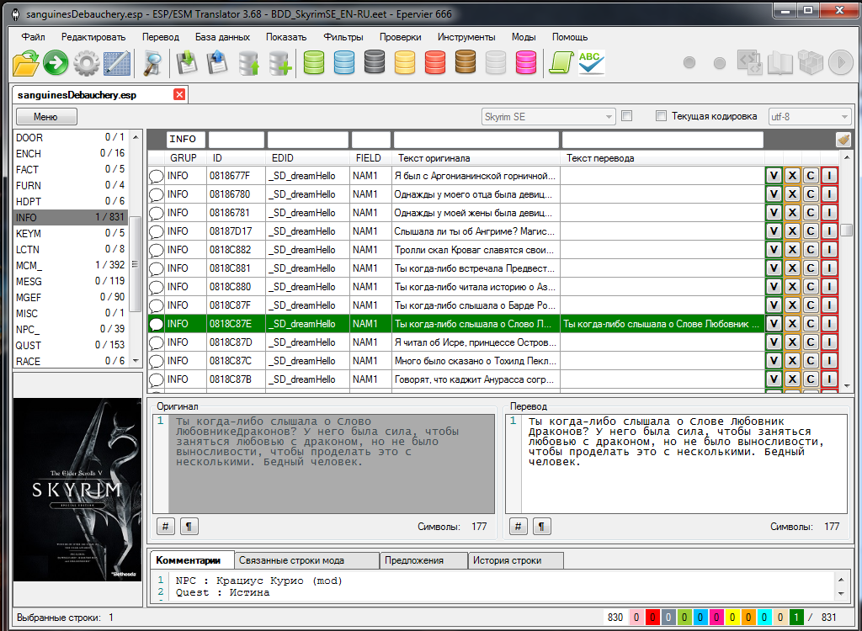Click the green database toolbar icon
Viewport: 862px width, 631px height.
click(x=314, y=63)
